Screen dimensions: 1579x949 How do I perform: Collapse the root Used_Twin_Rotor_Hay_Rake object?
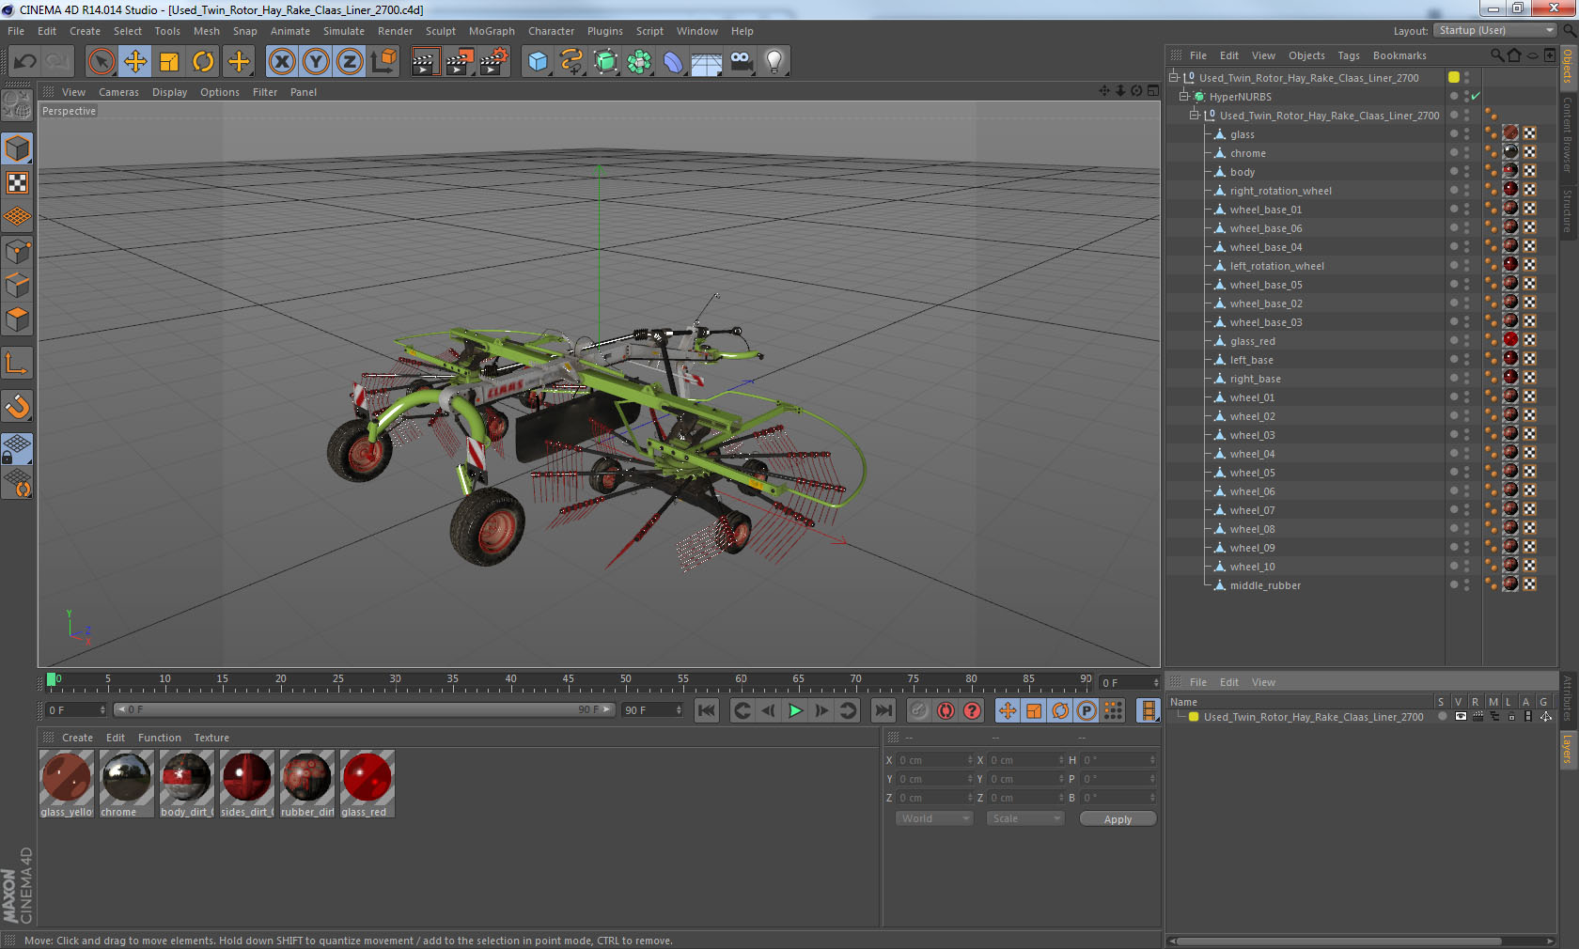tap(1174, 77)
